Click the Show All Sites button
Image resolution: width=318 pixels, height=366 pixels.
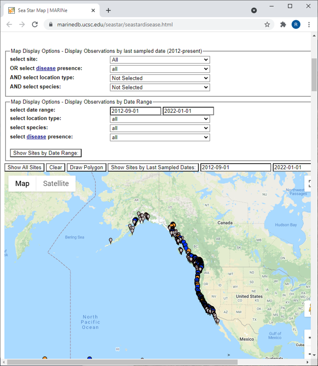(24, 167)
